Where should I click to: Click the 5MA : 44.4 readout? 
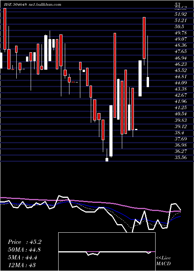point(23,257)
